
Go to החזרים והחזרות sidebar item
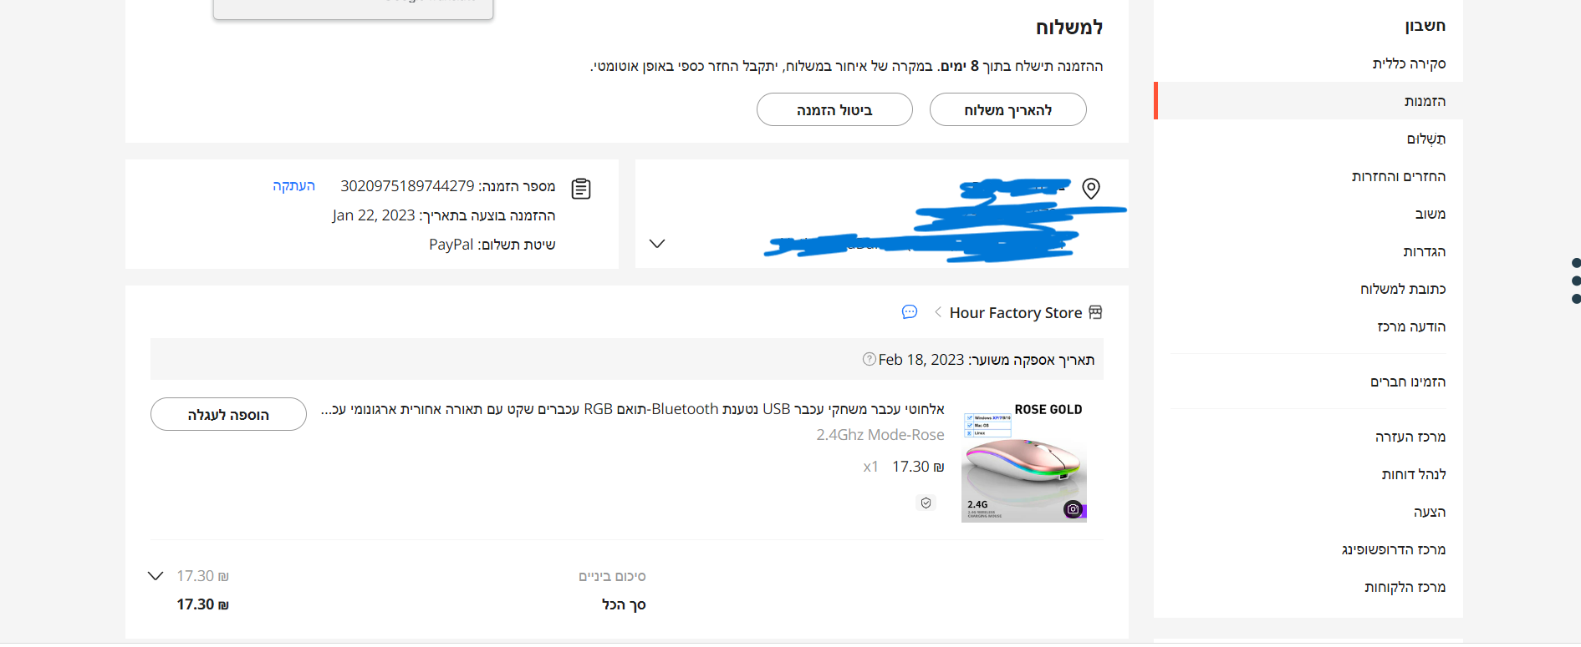(x=1398, y=176)
